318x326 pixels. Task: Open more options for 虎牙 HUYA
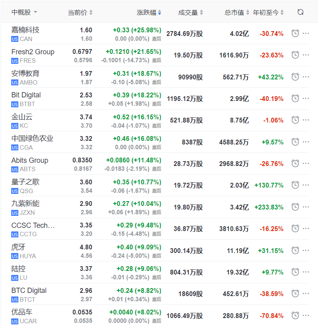306,251
